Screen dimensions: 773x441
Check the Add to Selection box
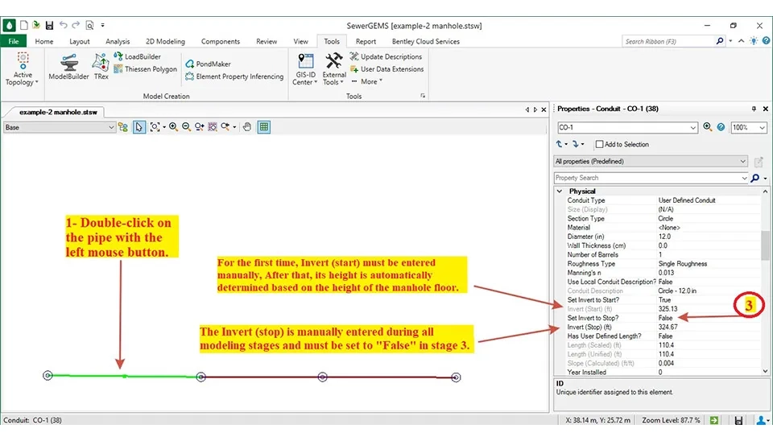tap(599, 145)
